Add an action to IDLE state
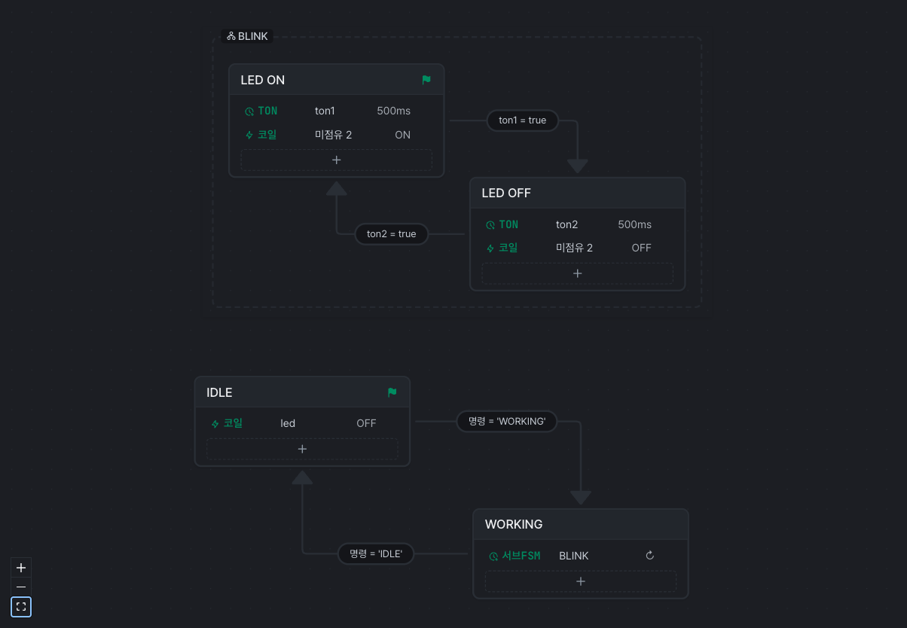The image size is (907, 628). (x=302, y=449)
